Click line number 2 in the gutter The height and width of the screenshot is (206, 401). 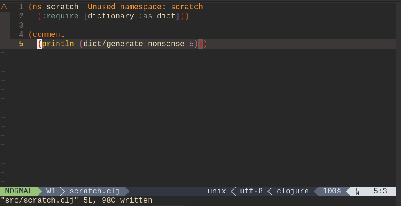pyautogui.click(x=21, y=16)
